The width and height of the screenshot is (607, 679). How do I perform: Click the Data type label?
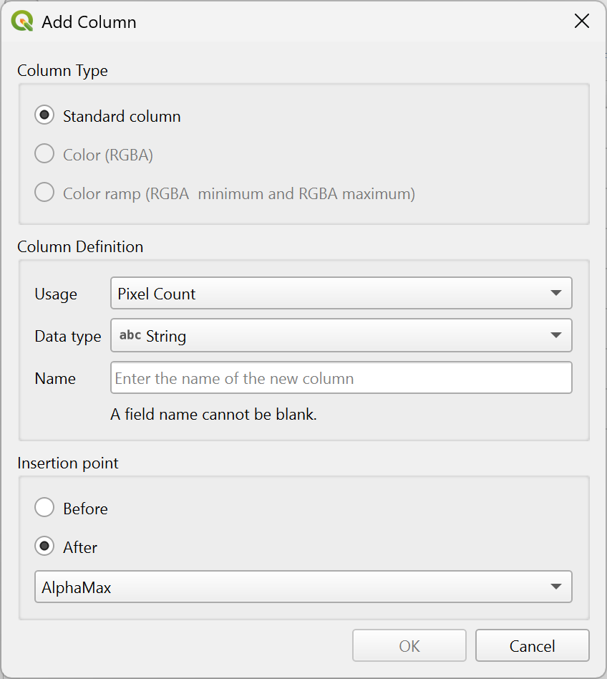[x=68, y=337]
